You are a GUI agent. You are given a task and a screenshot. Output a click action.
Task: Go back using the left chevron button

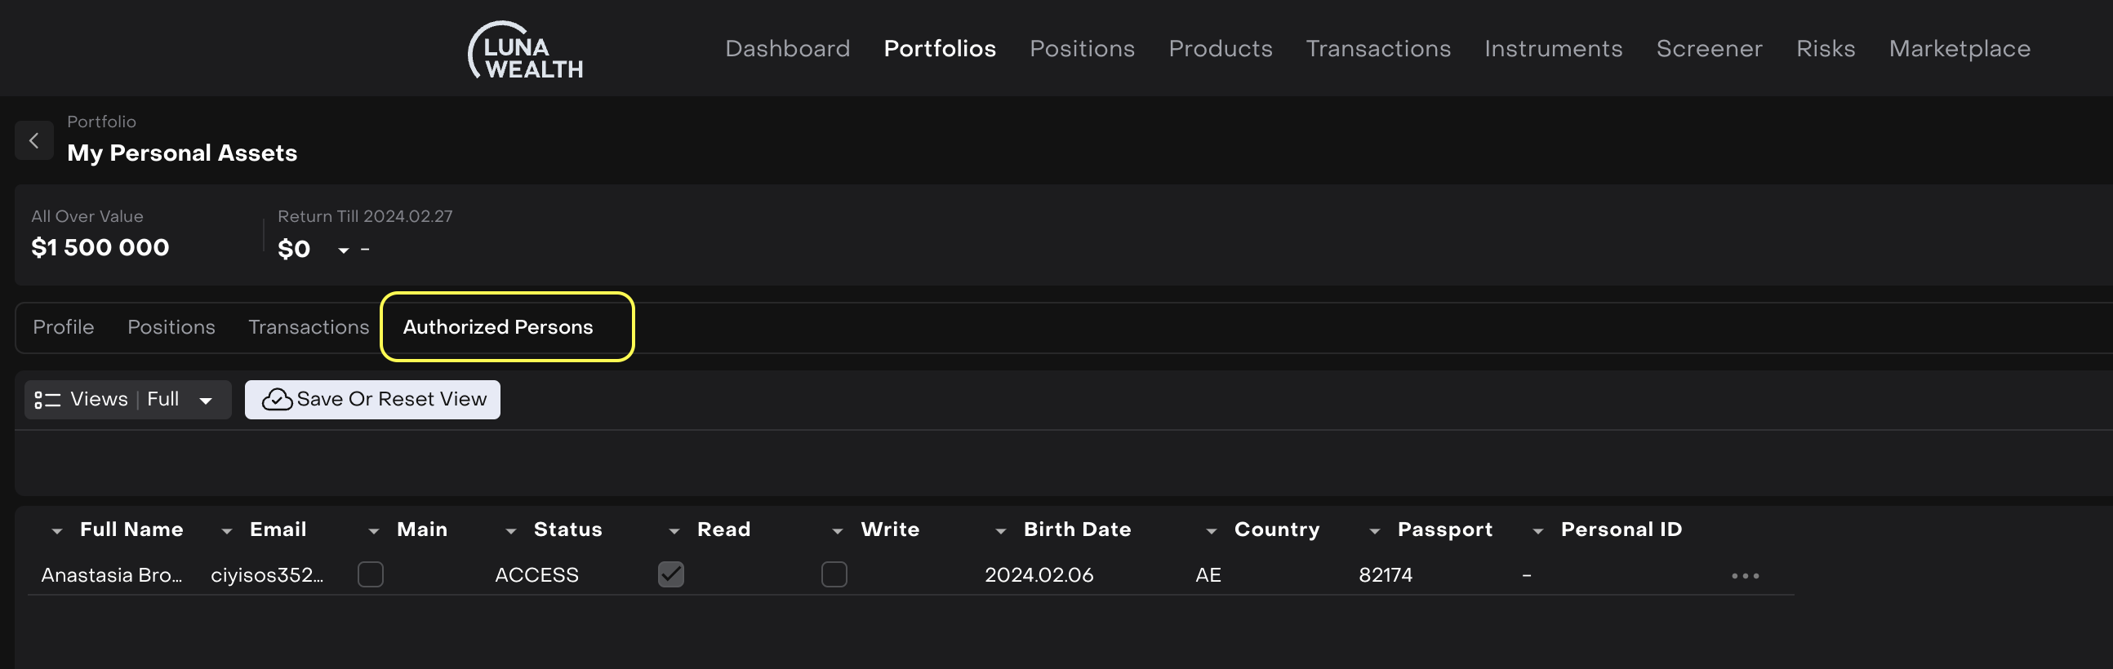(33, 141)
